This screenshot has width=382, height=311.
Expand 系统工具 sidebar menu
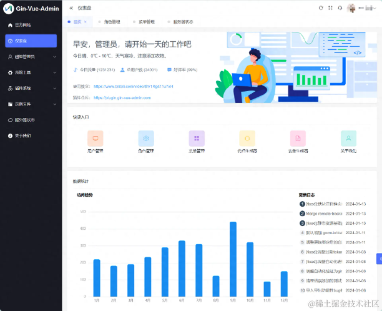tap(31, 72)
